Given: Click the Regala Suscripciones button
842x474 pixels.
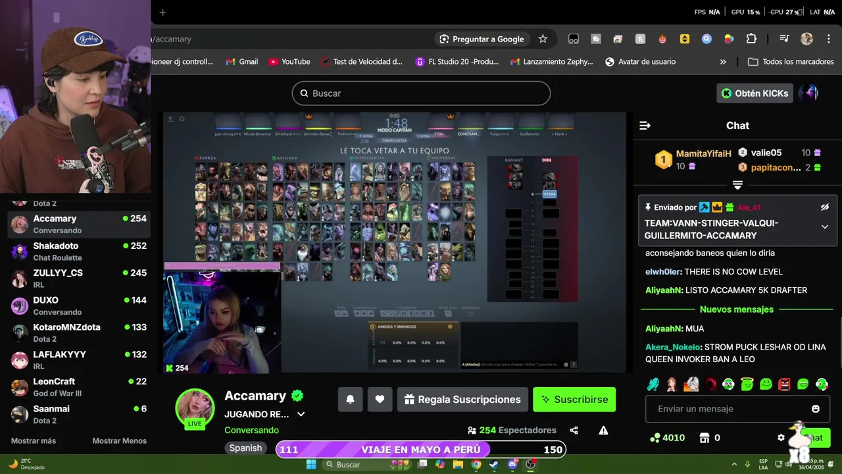Looking at the screenshot, I should pos(462,400).
